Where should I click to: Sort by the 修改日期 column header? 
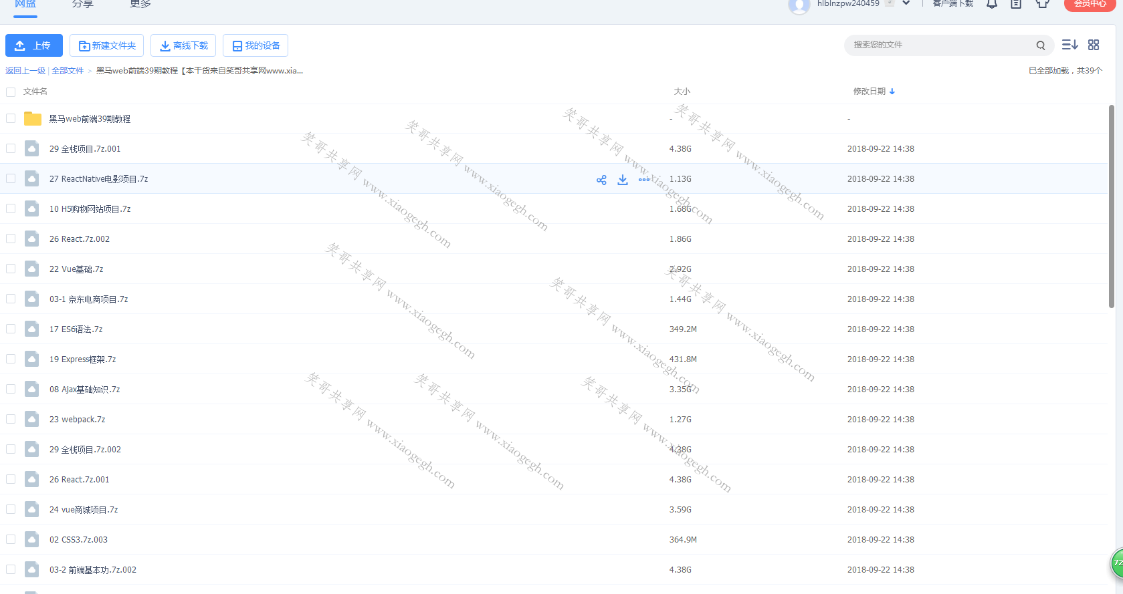click(870, 92)
